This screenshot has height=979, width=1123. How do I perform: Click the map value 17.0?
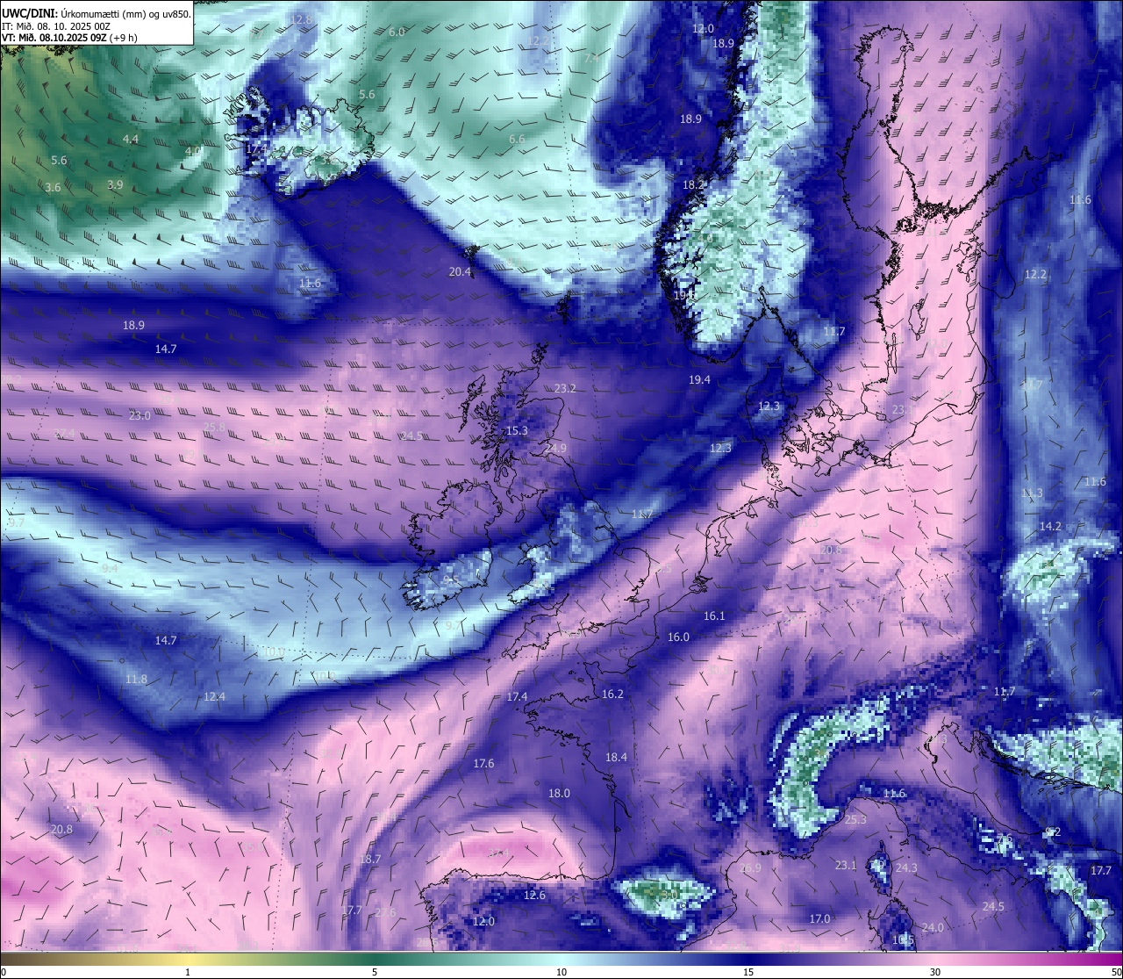pyautogui.click(x=819, y=918)
